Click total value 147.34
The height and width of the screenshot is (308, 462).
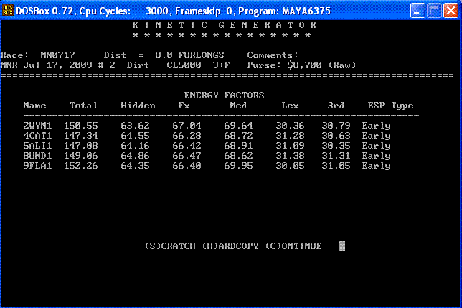point(81,136)
